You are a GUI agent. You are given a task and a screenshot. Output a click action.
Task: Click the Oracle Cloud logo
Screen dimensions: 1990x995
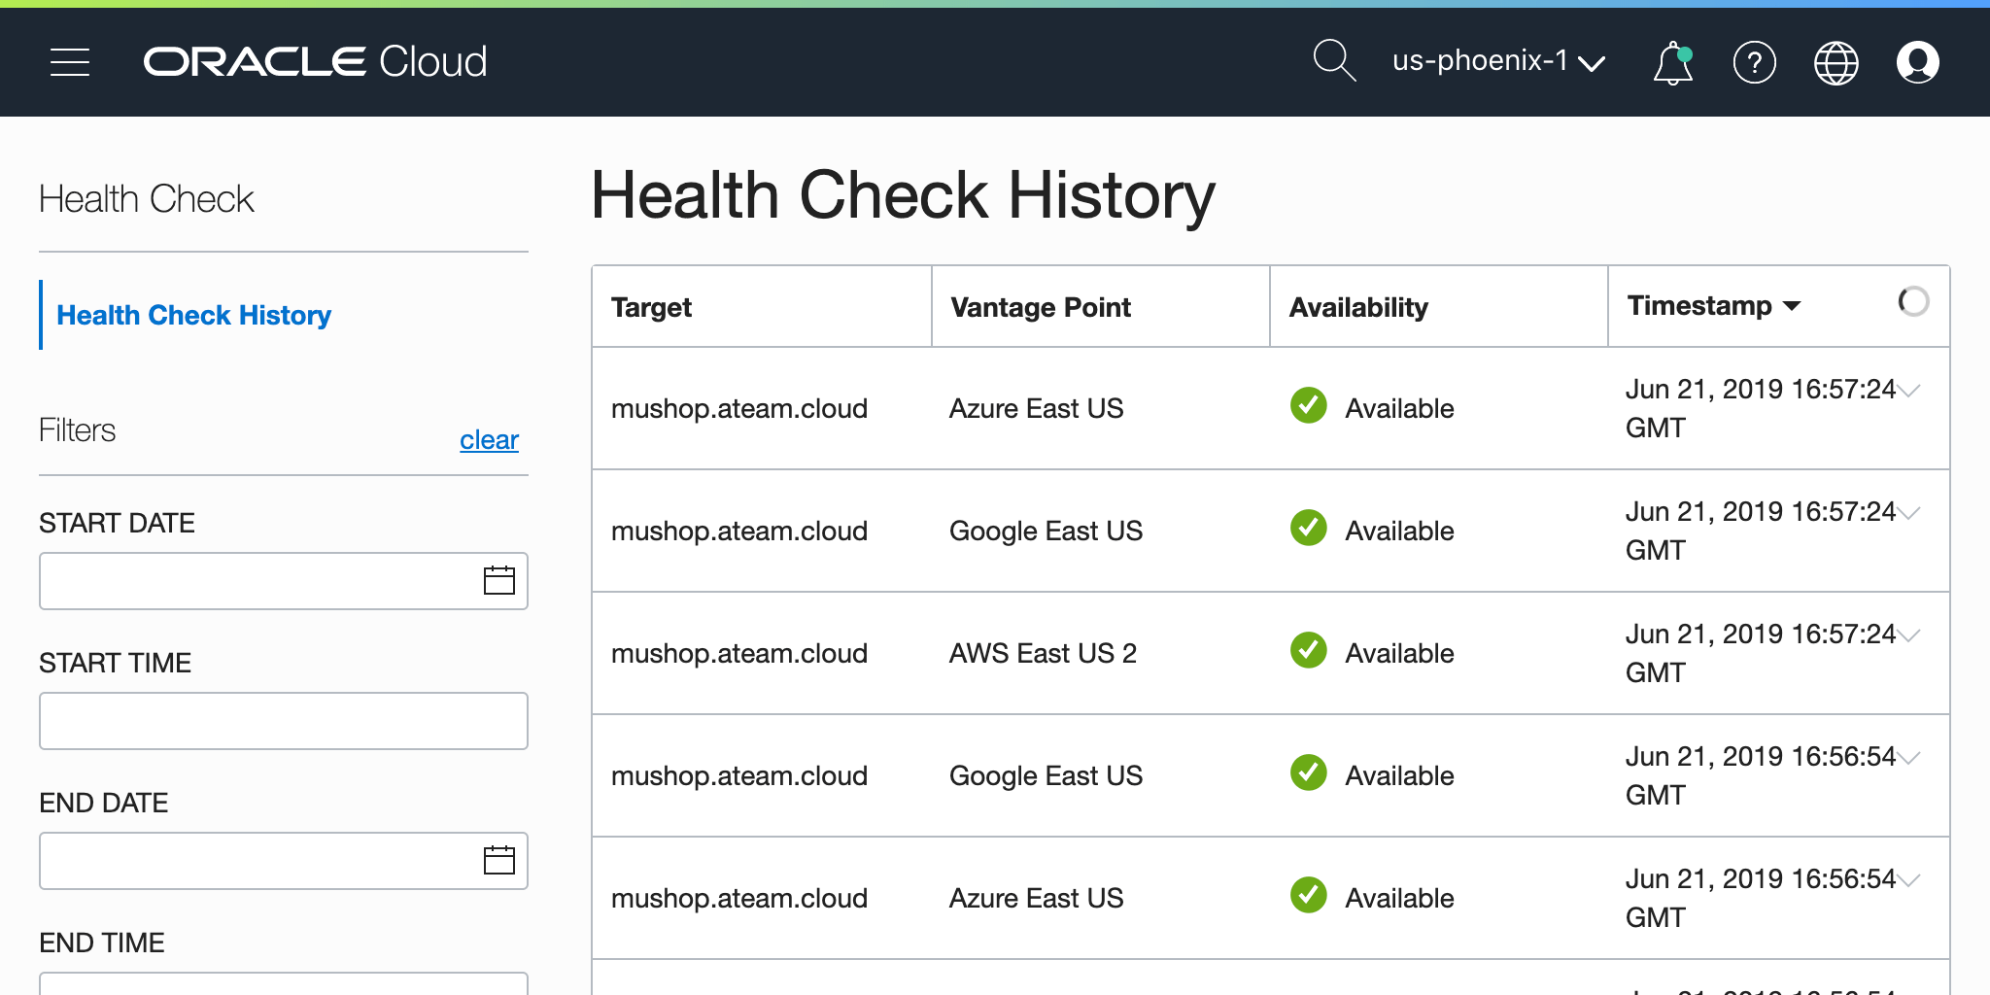(316, 62)
